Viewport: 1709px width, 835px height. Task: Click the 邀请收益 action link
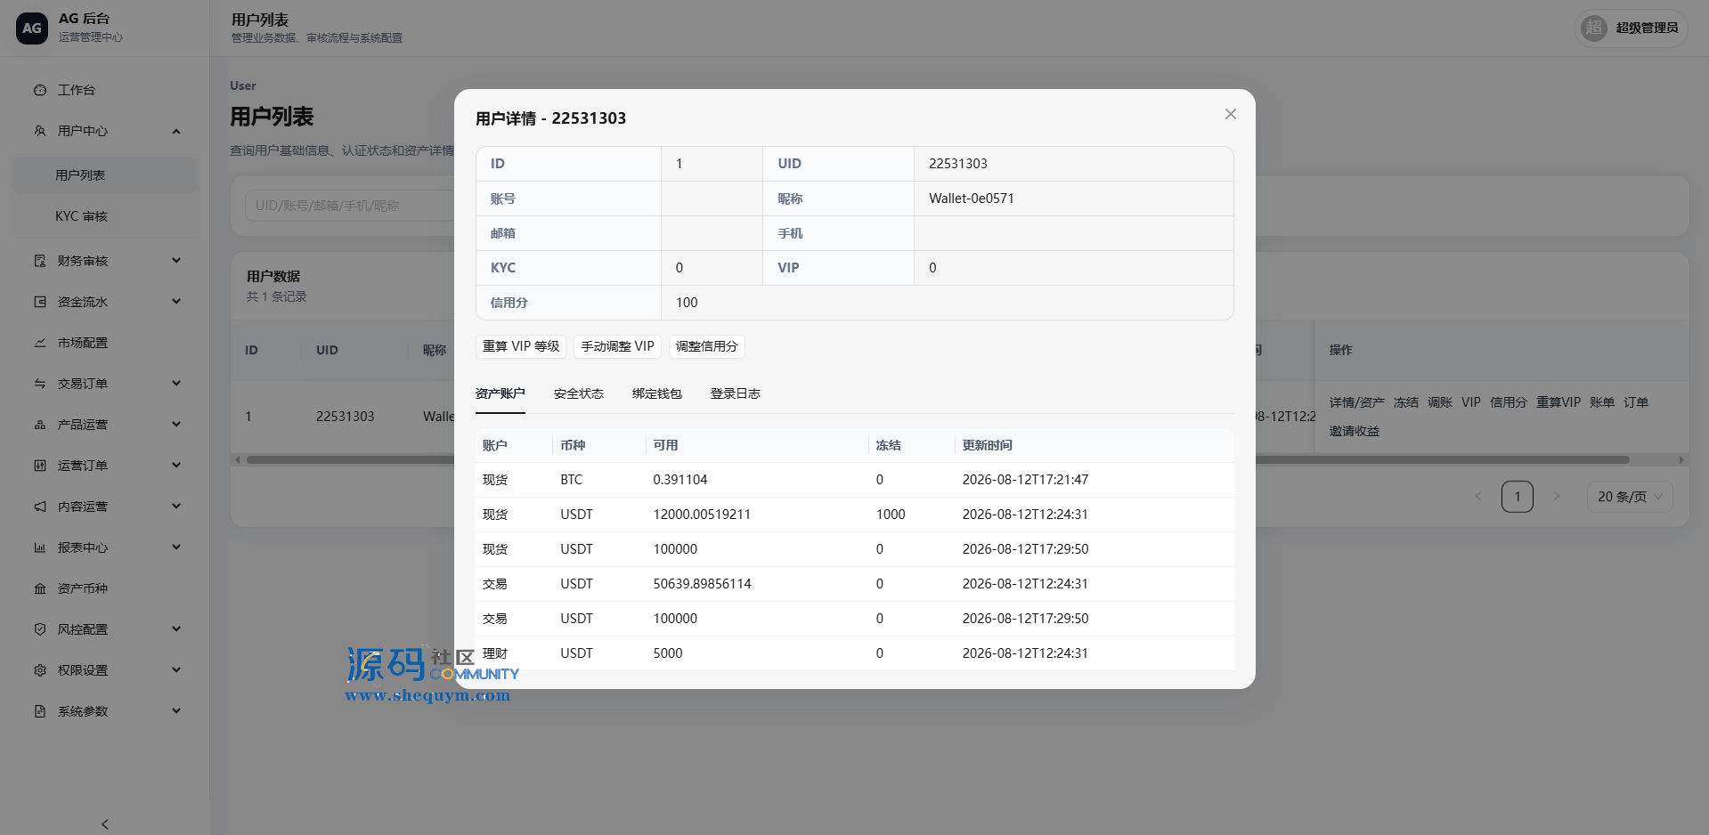1355,431
